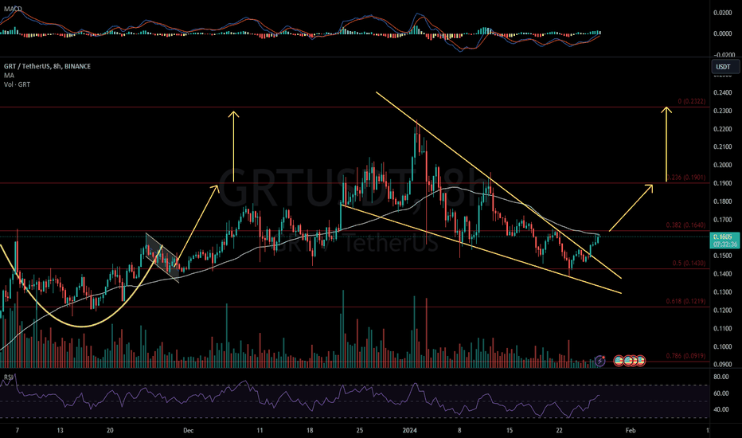Select Fib level label 0 (0.2322)

(691, 101)
